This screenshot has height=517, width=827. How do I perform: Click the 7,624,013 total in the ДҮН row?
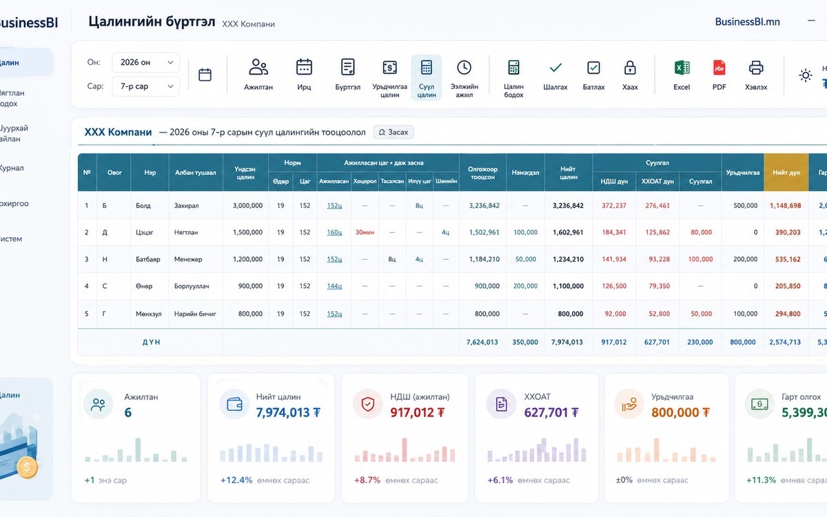point(482,342)
